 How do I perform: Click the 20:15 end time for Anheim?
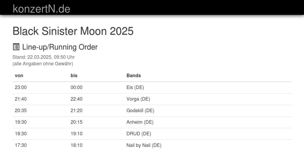[x=77, y=122]
